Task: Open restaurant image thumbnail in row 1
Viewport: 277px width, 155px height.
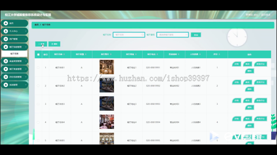Action: [x=107, y=67]
